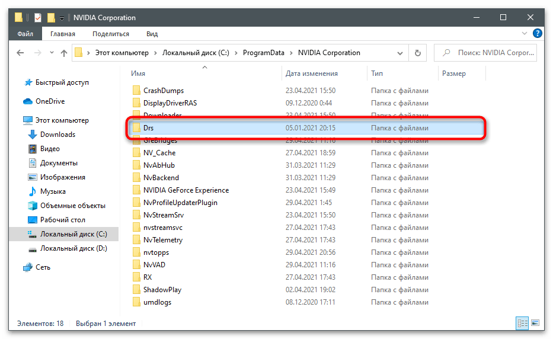The height and width of the screenshot is (339, 553).
Task: Select Сеть in the navigation pane
Action: 43,267
